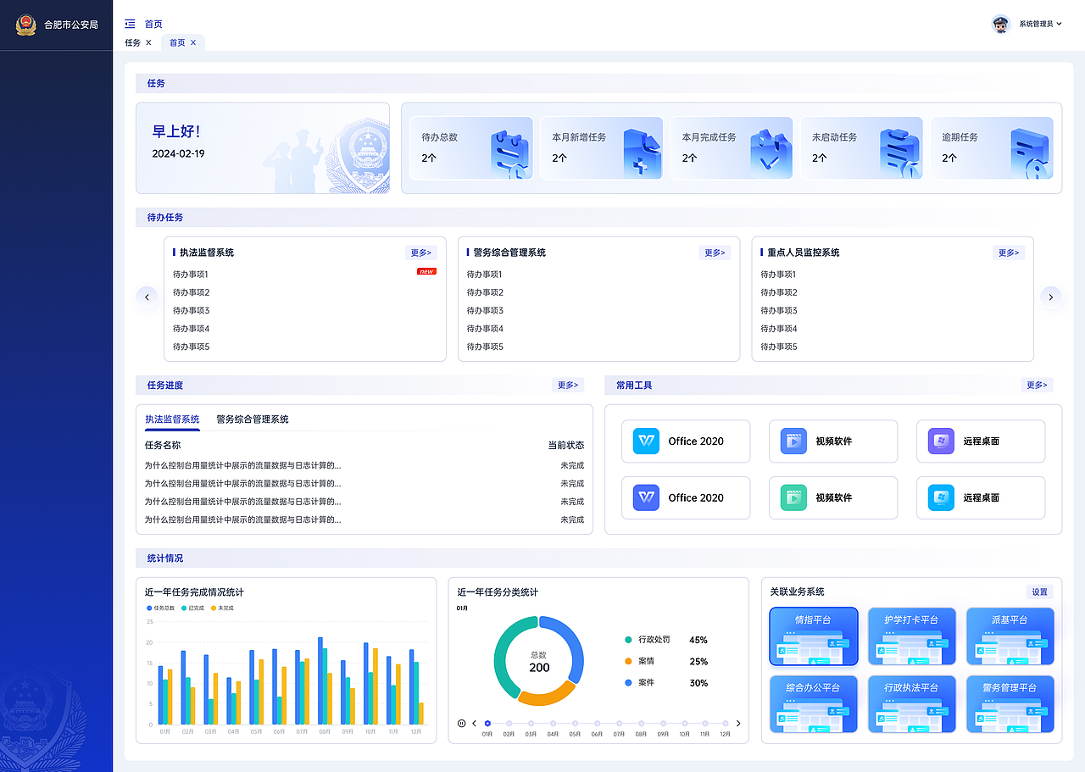Select 09月 dot on the donut timeline
The height and width of the screenshot is (772, 1085).
click(662, 723)
